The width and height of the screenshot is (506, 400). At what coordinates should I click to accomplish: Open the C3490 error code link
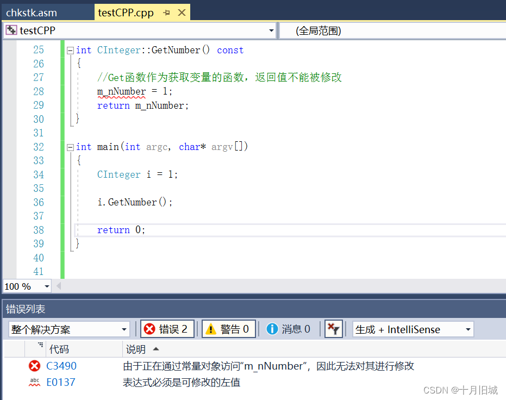(61, 366)
